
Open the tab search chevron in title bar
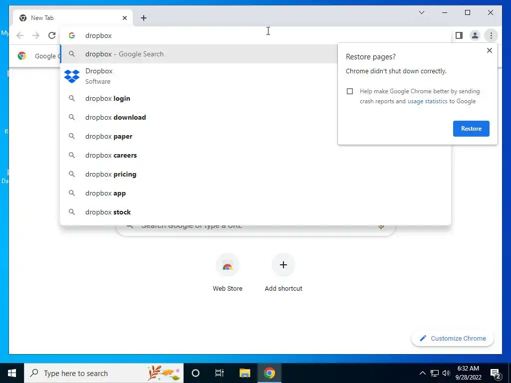[x=421, y=12]
